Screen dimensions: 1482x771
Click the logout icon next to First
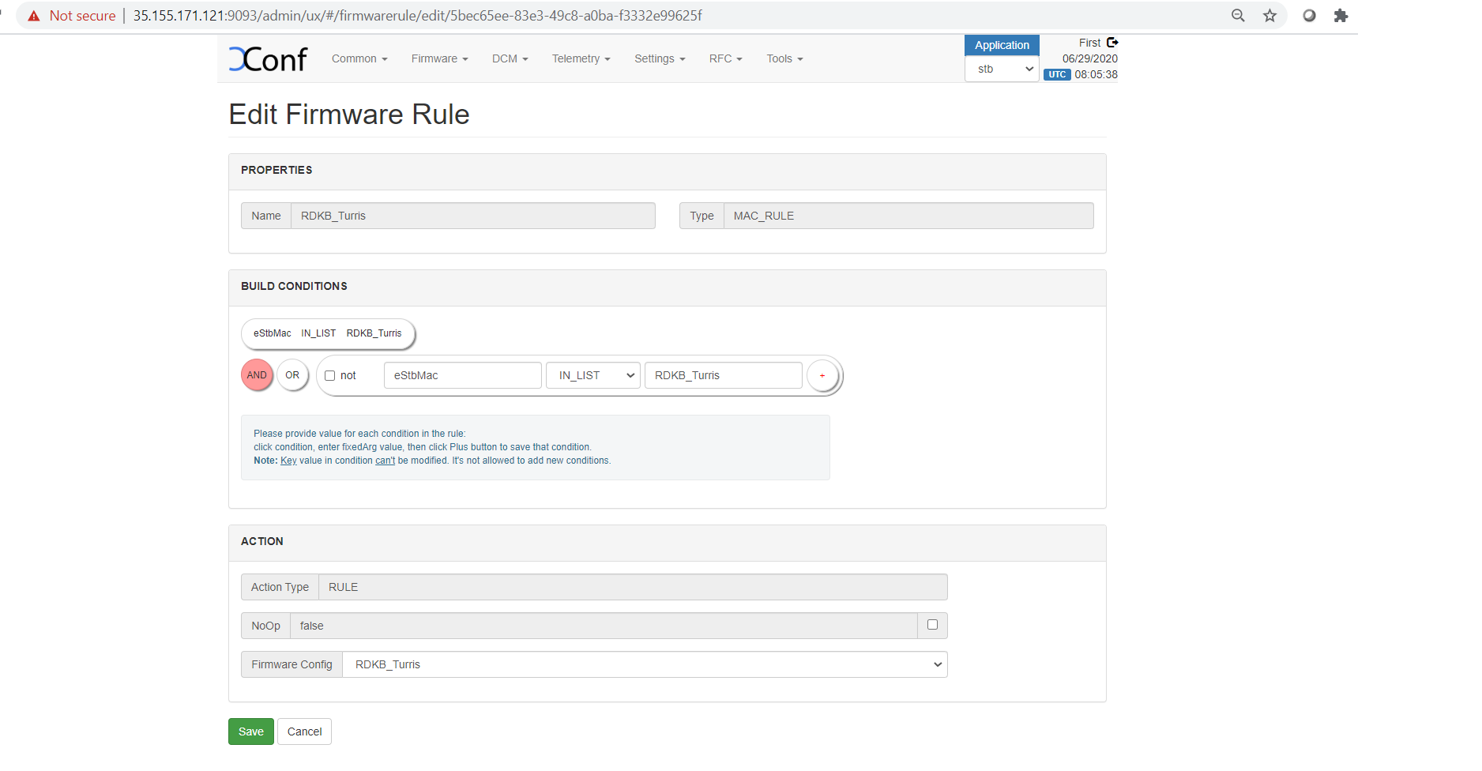click(1112, 43)
